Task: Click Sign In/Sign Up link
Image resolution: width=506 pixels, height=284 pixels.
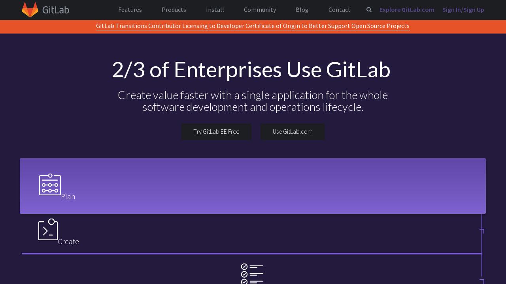Action: click(x=463, y=10)
